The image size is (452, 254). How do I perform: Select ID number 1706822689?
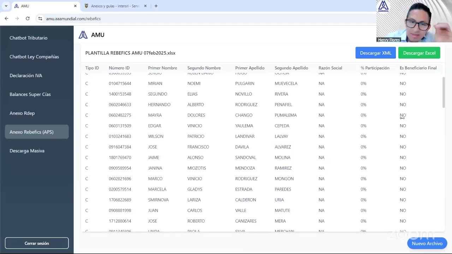pos(120,200)
